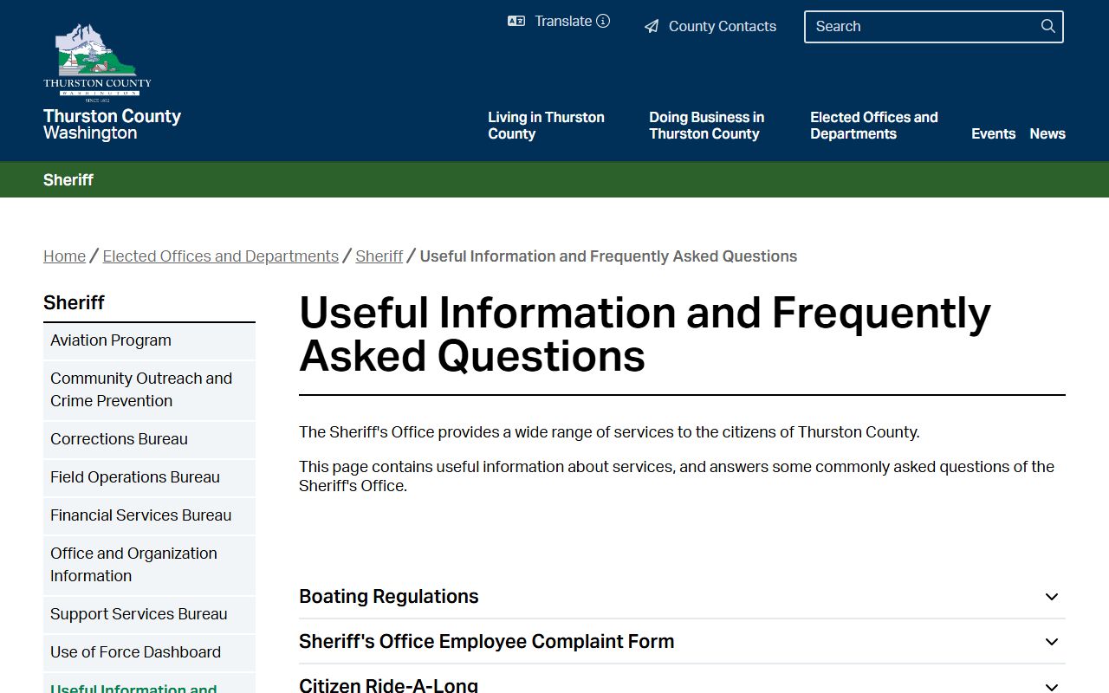The width and height of the screenshot is (1109, 693).
Task: Expand Citizen Ride-A-Long chevron
Action: (x=1052, y=687)
